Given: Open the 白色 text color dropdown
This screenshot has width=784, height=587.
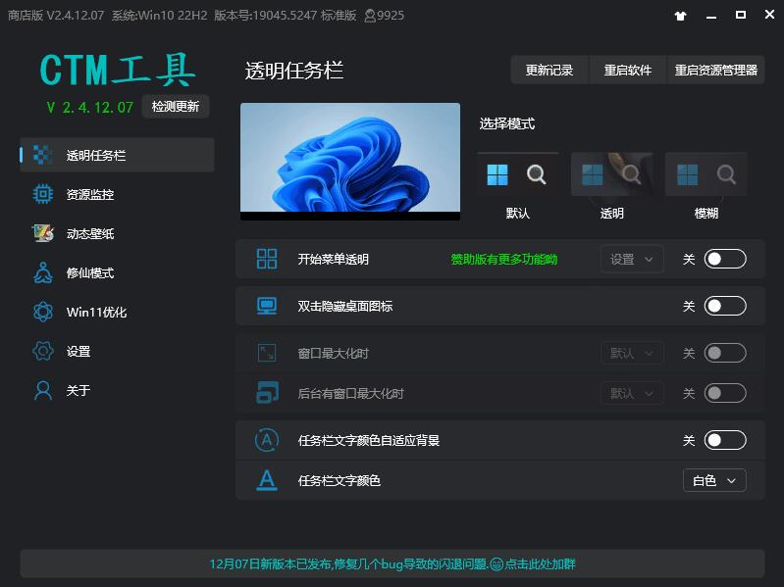Looking at the screenshot, I should 714,480.
